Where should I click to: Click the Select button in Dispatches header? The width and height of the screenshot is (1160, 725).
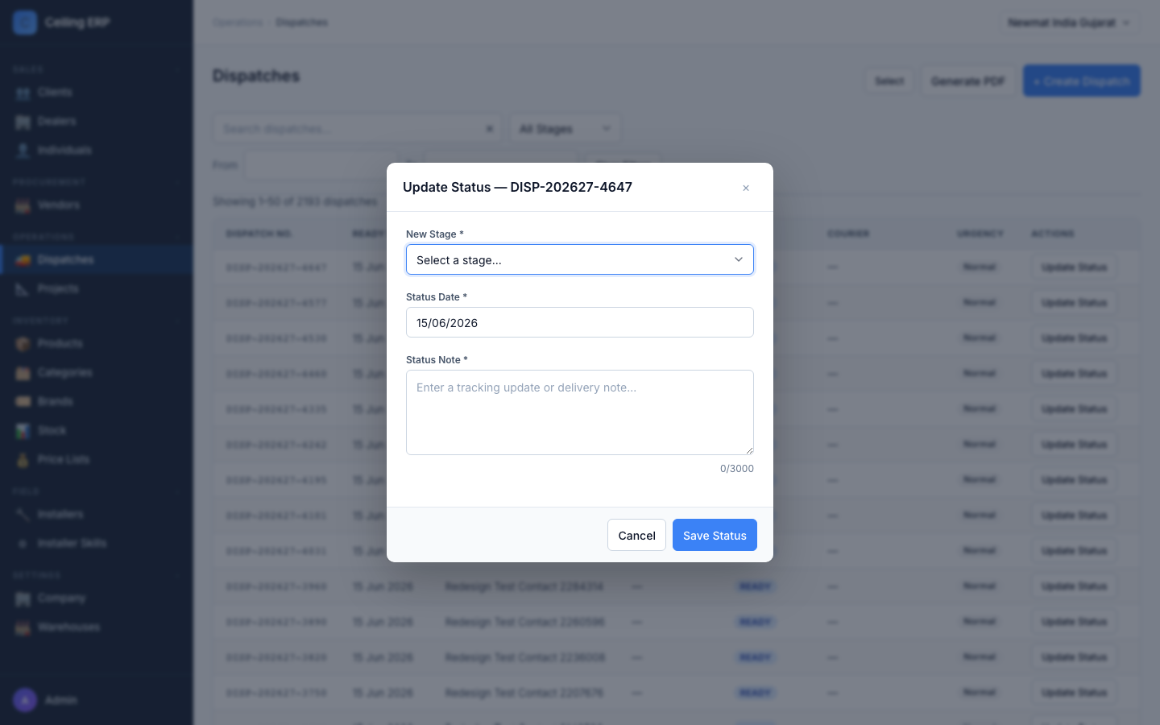[x=889, y=81]
